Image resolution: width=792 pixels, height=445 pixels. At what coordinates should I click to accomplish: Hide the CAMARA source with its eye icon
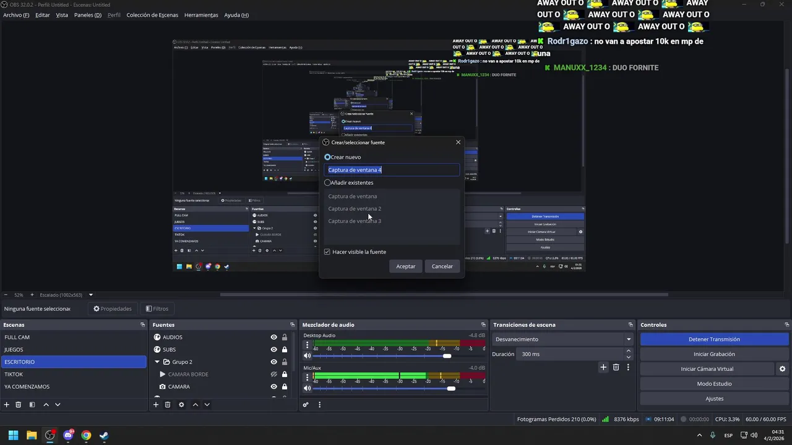point(273,387)
